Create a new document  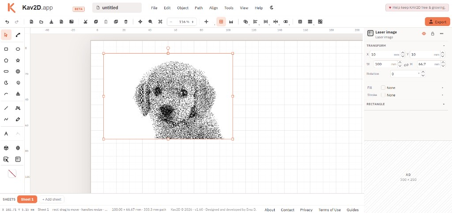pyautogui.click(x=31, y=22)
